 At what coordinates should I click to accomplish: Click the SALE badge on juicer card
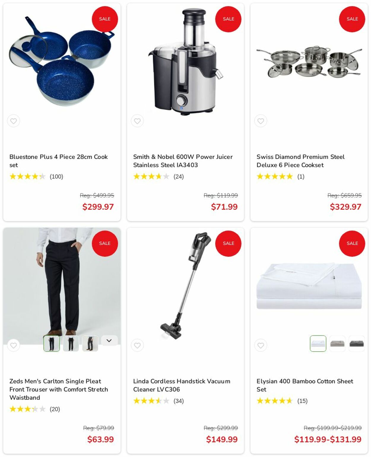tap(228, 19)
